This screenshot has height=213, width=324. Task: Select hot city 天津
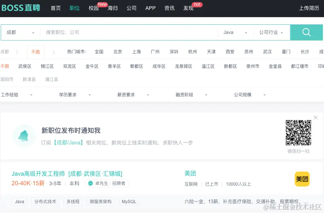click(211, 52)
